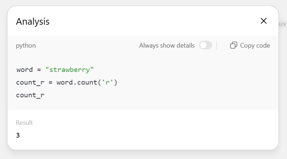Viewport: 287px width, 159px height.
Task: Click the "python" language label
Action: [x=26, y=45]
